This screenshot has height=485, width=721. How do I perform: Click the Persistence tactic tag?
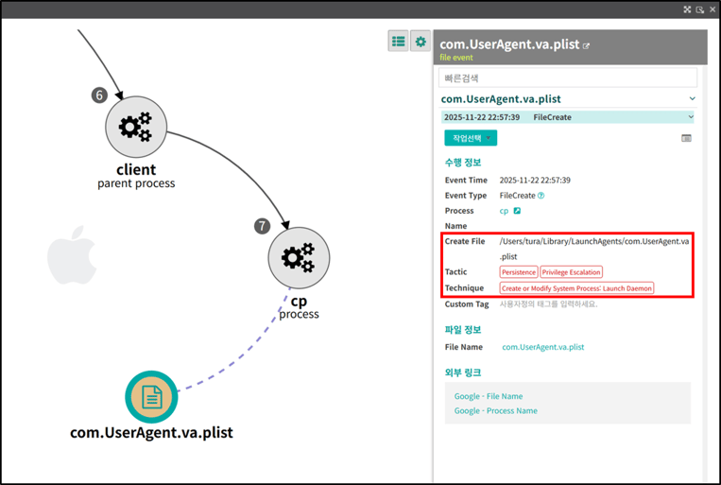tap(519, 272)
